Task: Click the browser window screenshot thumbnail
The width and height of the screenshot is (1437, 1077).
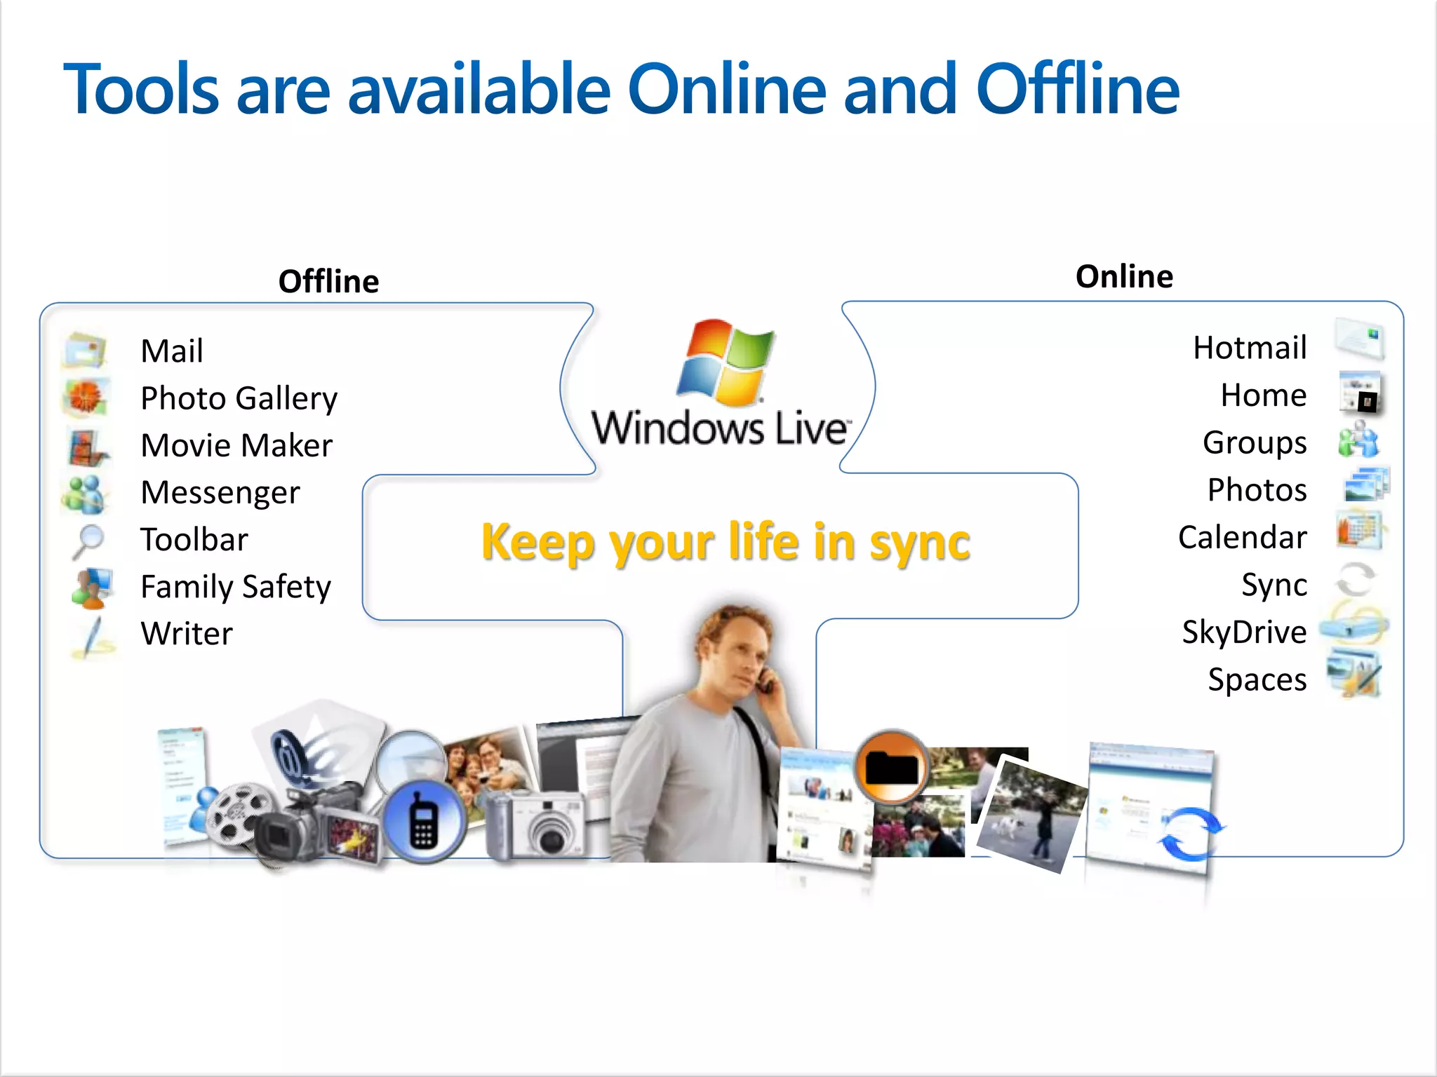Action: click(1151, 808)
